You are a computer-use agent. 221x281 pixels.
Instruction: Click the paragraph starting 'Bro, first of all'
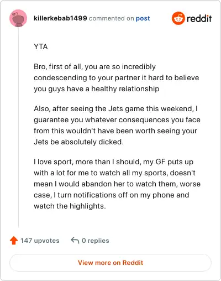[x=117, y=77]
